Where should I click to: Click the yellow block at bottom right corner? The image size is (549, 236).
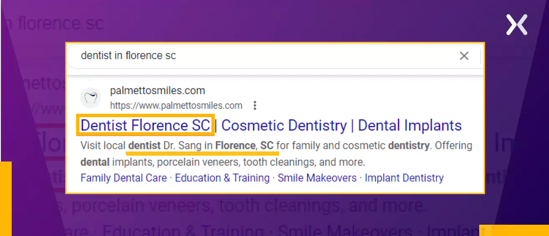point(514,230)
